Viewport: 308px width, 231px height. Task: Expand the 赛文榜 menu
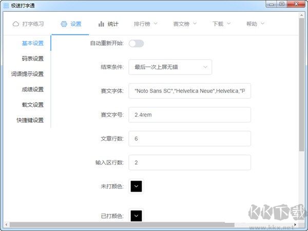(185, 24)
